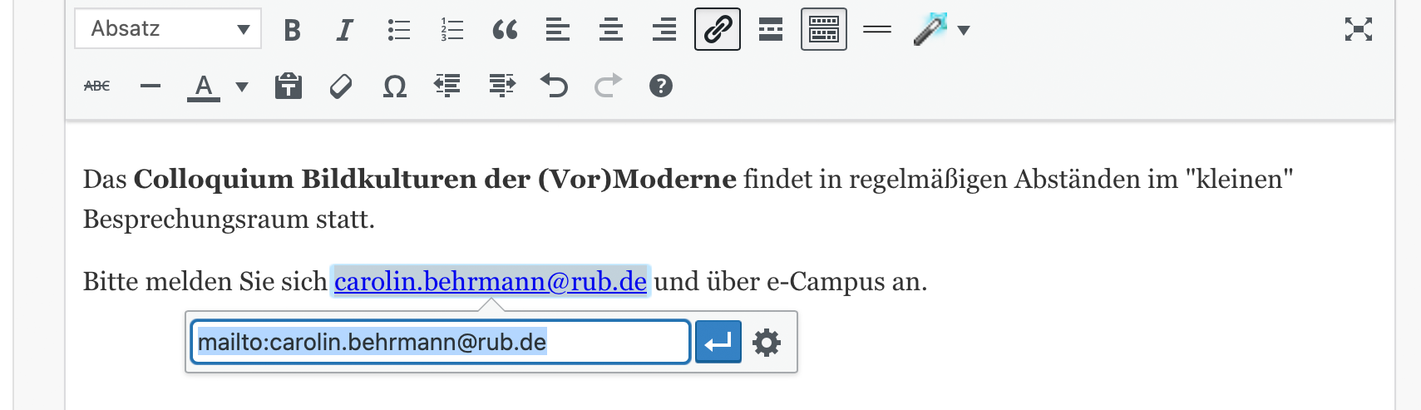Apply blockquote formatting
This screenshot has height=410, width=1421.
click(x=505, y=30)
